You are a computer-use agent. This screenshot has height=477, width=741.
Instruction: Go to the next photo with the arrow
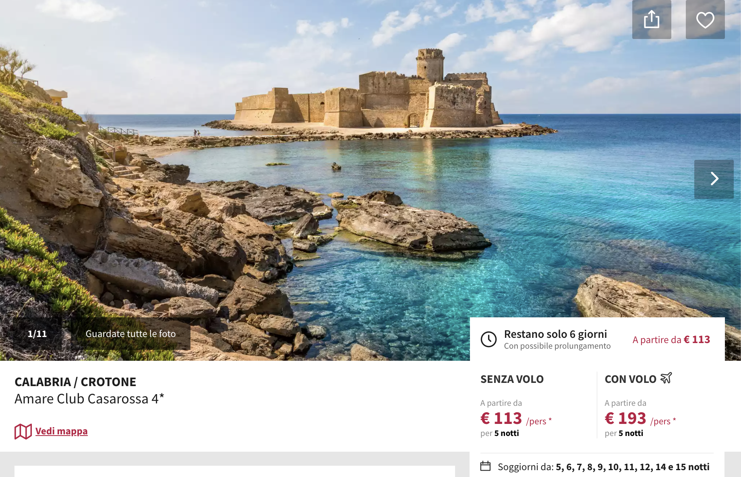[x=714, y=179]
